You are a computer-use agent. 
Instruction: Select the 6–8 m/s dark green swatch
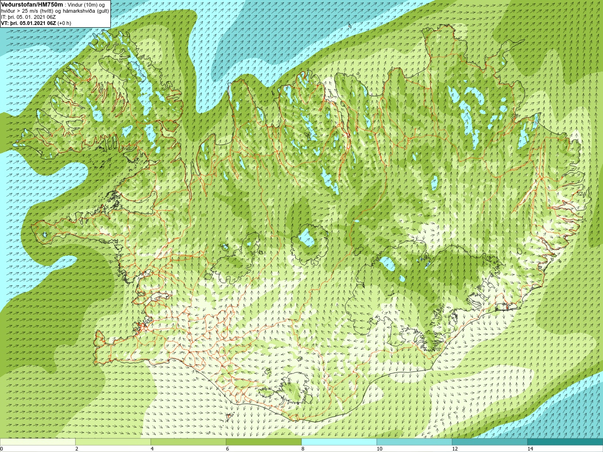point(264,442)
